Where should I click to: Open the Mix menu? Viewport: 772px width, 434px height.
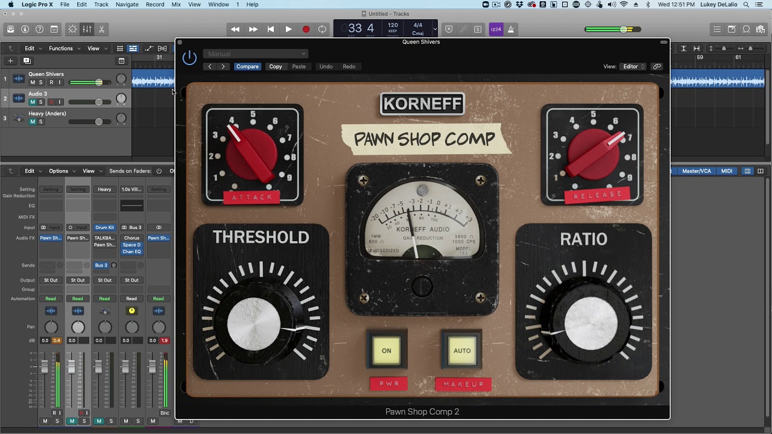(x=176, y=4)
